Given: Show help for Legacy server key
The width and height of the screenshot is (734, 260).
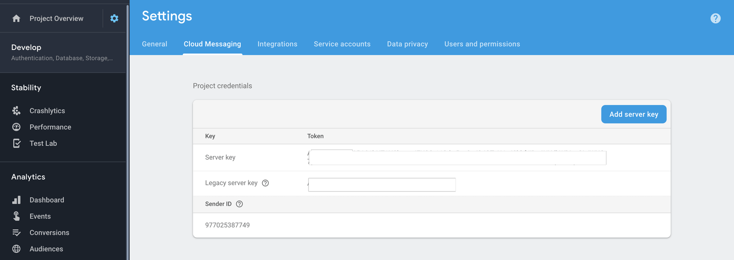Looking at the screenshot, I should pos(265,183).
